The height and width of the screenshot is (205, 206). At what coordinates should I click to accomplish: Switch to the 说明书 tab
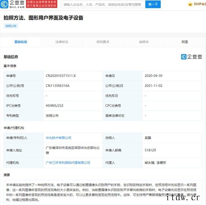pyautogui.click(x=144, y=42)
